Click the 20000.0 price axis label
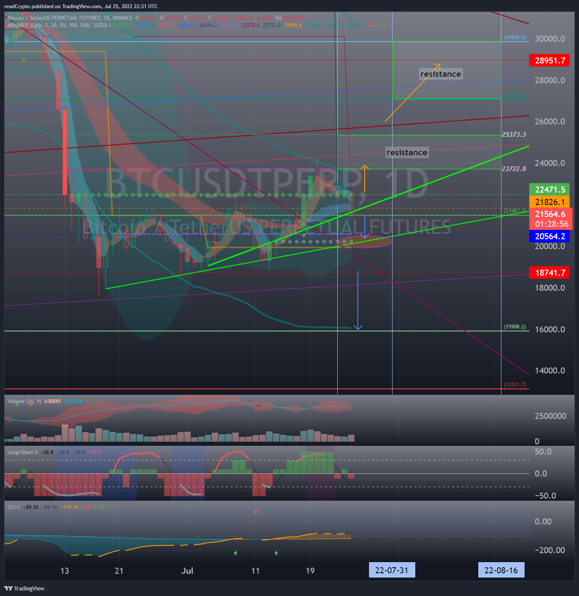Screen dimensions: 579x596 (x=550, y=246)
